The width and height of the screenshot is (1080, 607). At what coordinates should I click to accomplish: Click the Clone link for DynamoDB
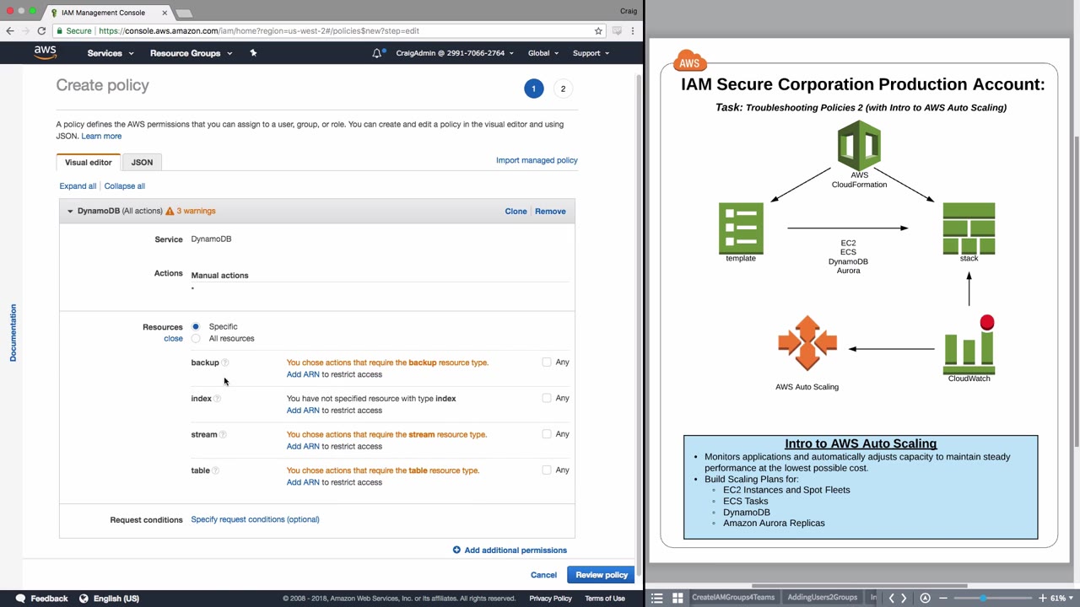tap(516, 212)
